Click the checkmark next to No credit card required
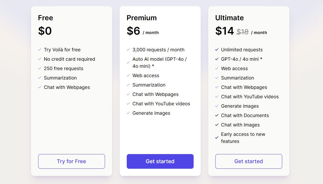This screenshot has height=184, width=323. (x=39, y=59)
